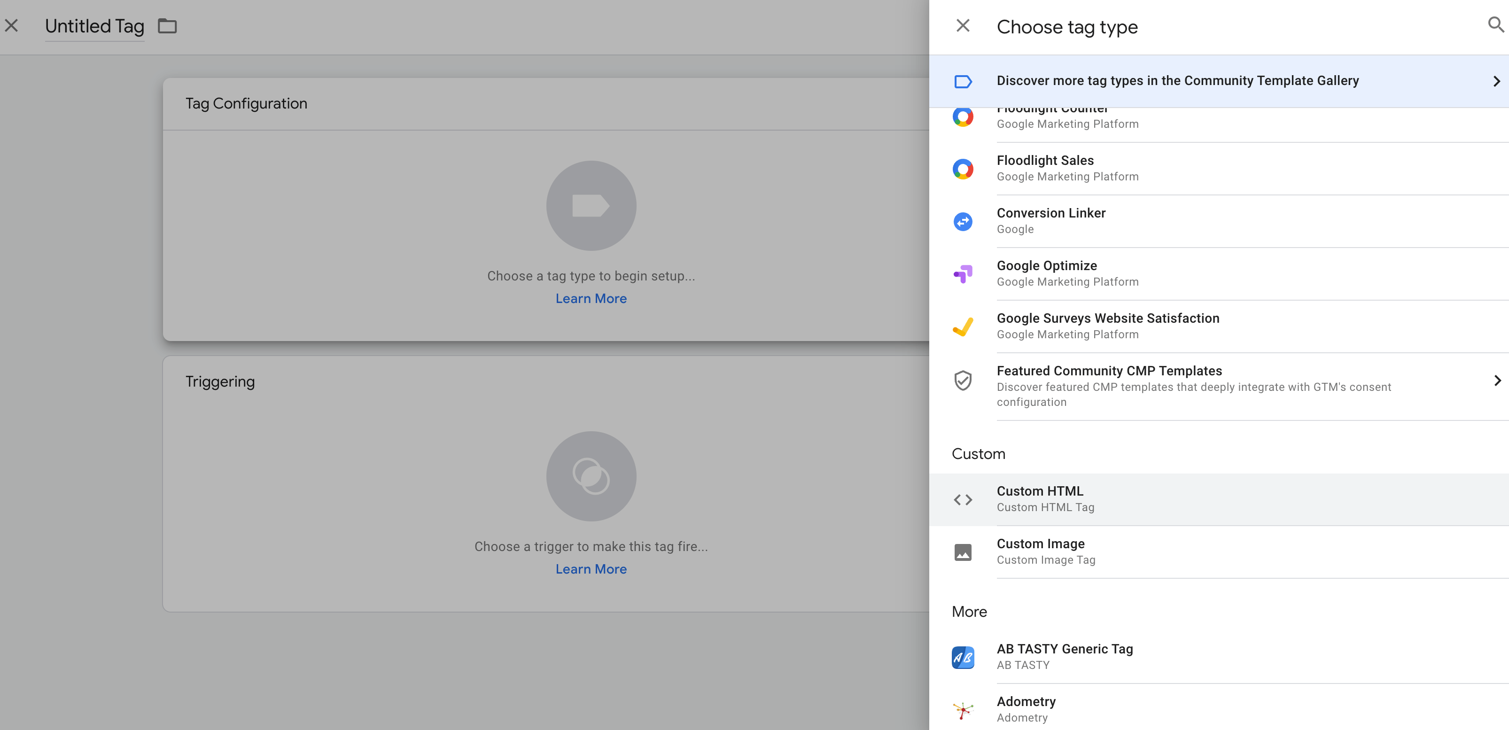The width and height of the screenshot is (1509, 730).
Task: Click the Featured Community CMP shield icon
Action: click(x=963, y=381)
